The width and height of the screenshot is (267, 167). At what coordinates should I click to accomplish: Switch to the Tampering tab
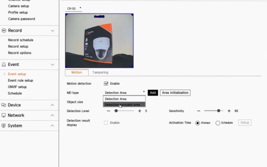pyautogui.click(x=100, y=72)
